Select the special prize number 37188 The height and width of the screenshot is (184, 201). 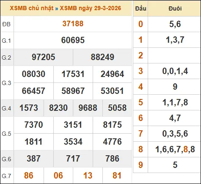coord(73,24)
